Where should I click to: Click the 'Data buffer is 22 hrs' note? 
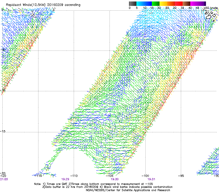point(70,187)
